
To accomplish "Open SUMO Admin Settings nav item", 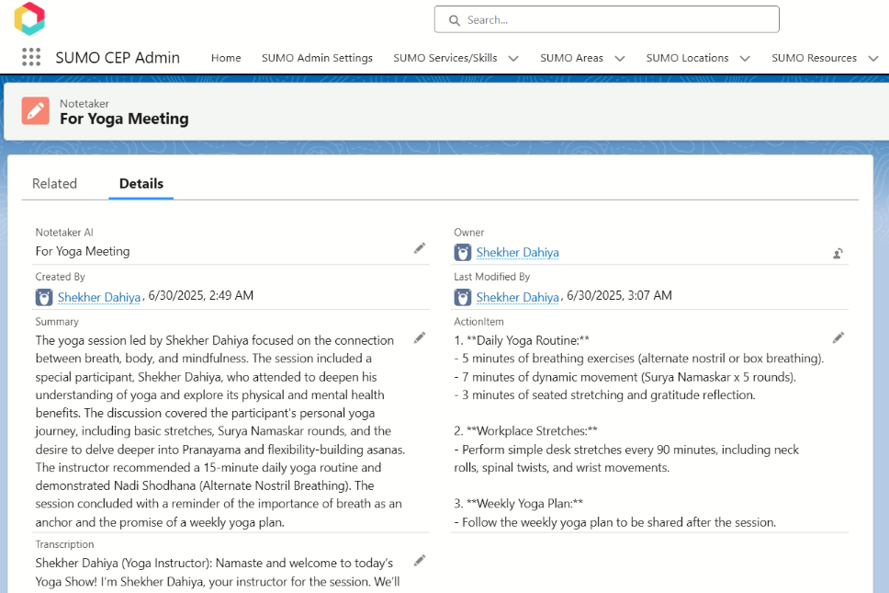I will click(x=318, y=58).
